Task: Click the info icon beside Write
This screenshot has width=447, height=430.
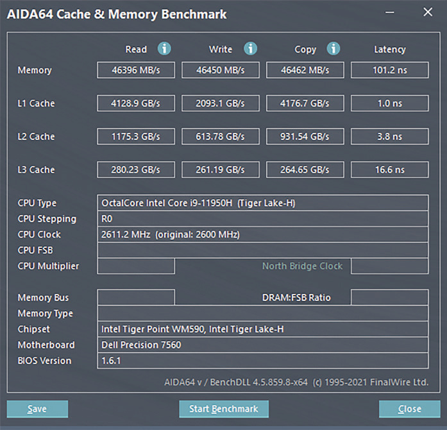Action: point(250,49)
